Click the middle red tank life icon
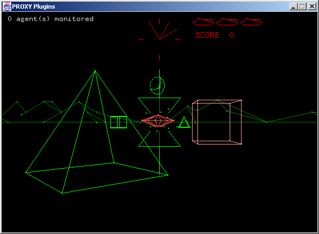The height and width of the screenshot is (234, 319). [x=227, y=22]
